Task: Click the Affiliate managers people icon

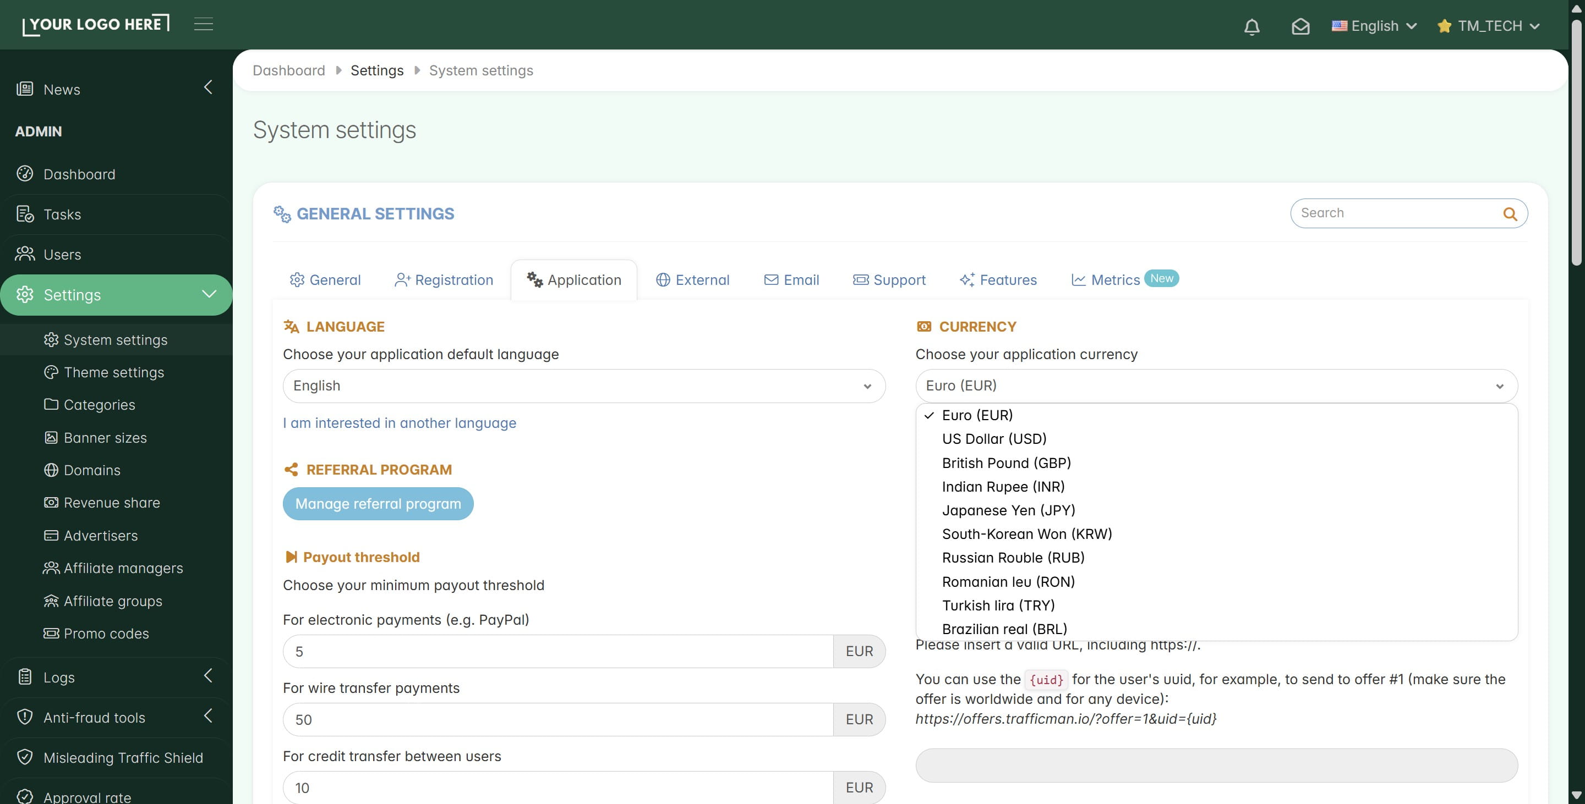Action: (x=51, y=568)
